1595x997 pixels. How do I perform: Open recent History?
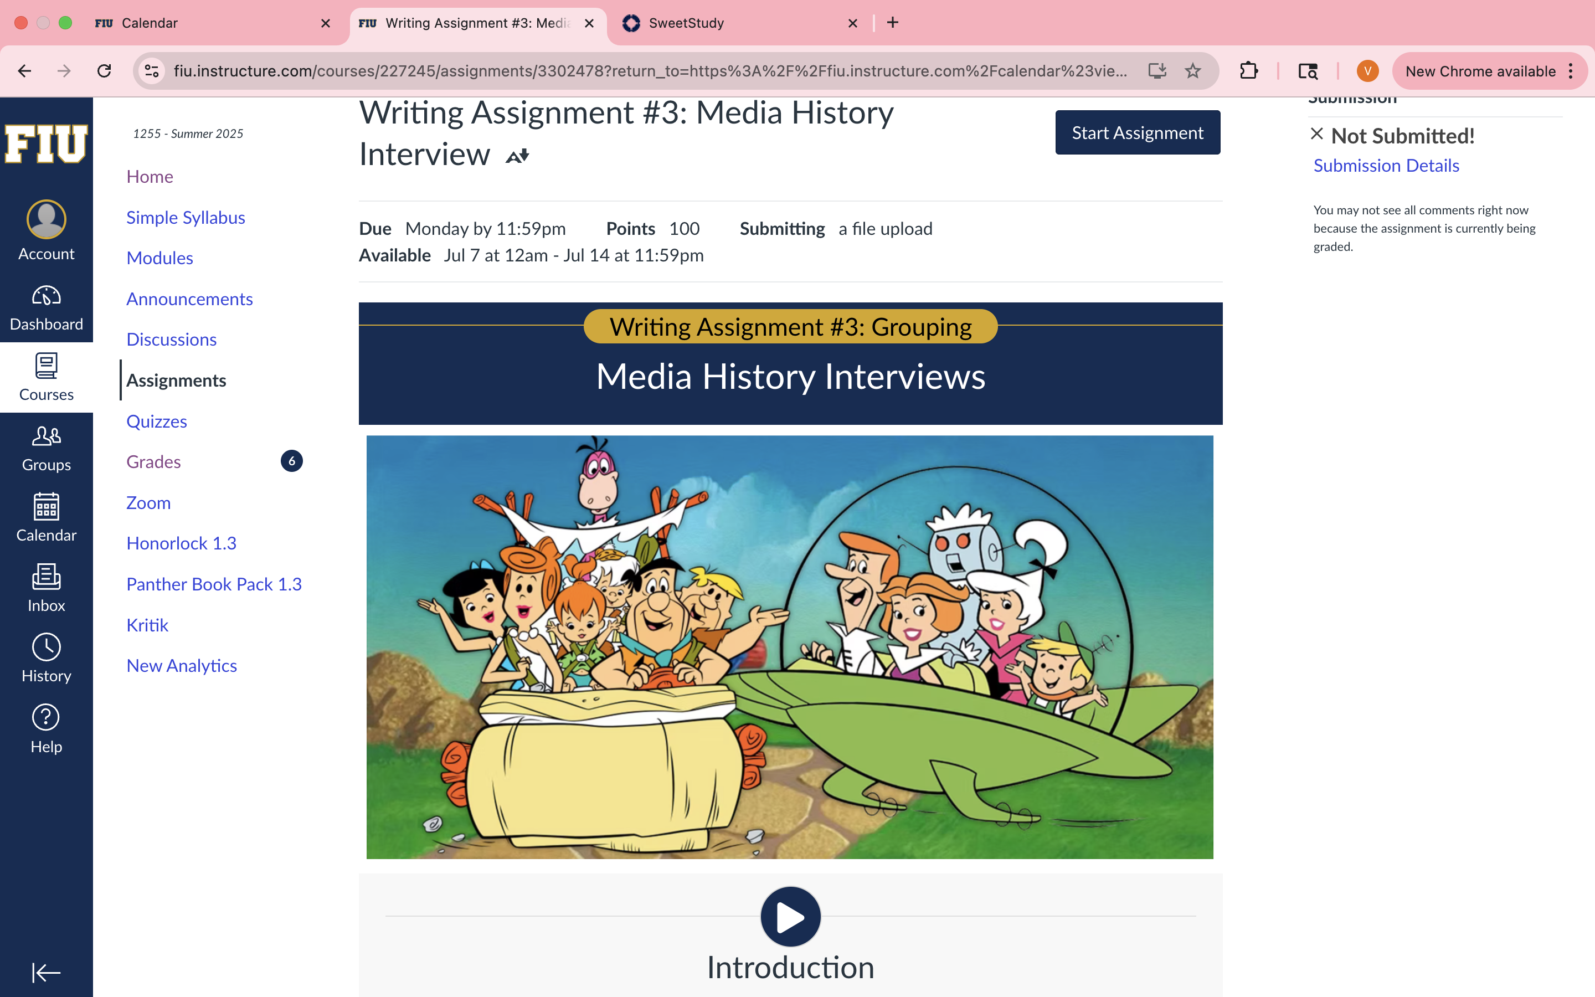[x=46, y=659]
